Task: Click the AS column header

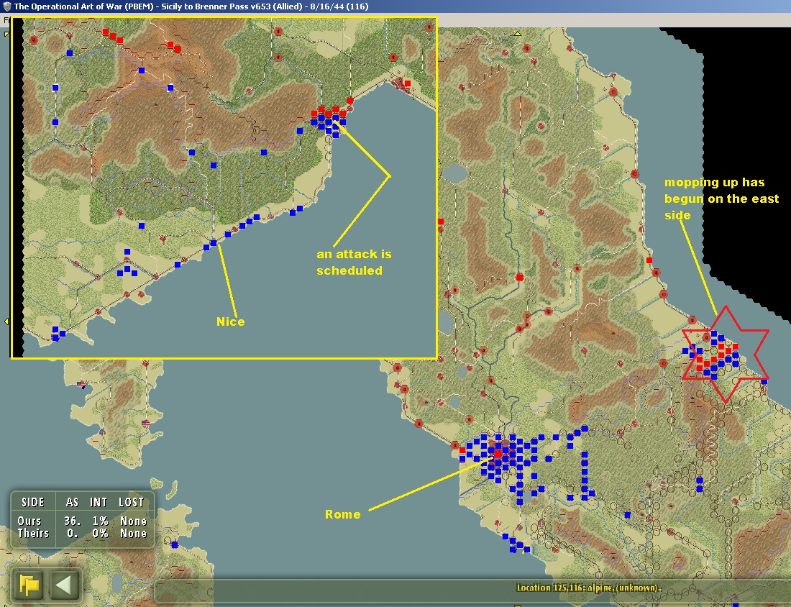Action: click(72, 502)
